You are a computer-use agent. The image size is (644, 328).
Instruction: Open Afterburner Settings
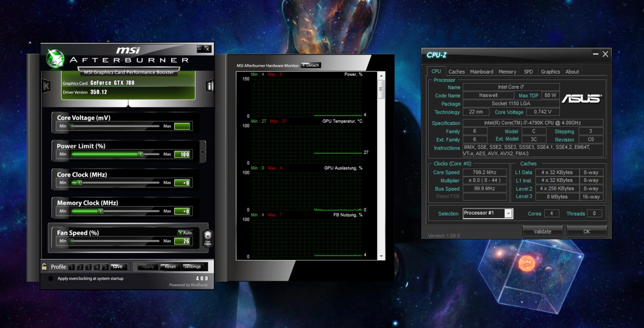pyautogui.click(x=192, y=266)
